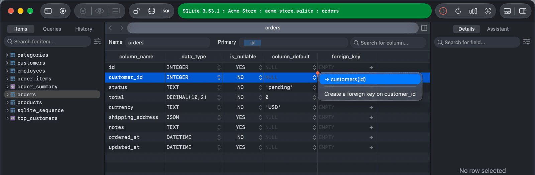The width and height of the screenshot is (535, 175).
Task: Open data_type dropdown for status row
Action: point(219,87)
